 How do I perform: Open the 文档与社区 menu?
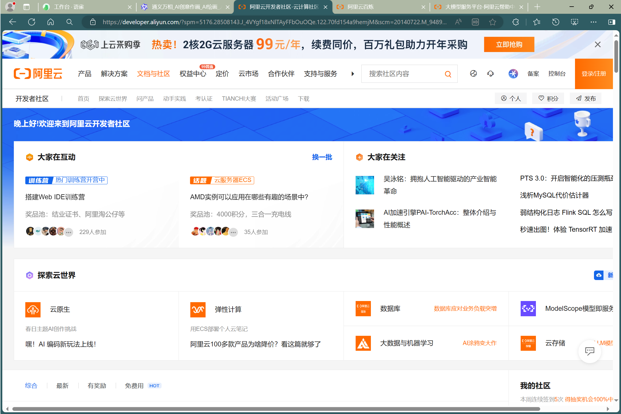[x=154, y=74]
